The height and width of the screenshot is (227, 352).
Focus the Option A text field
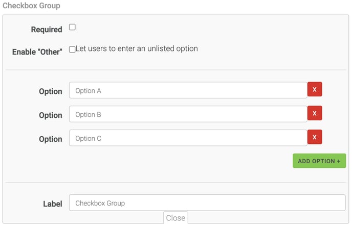188,90
